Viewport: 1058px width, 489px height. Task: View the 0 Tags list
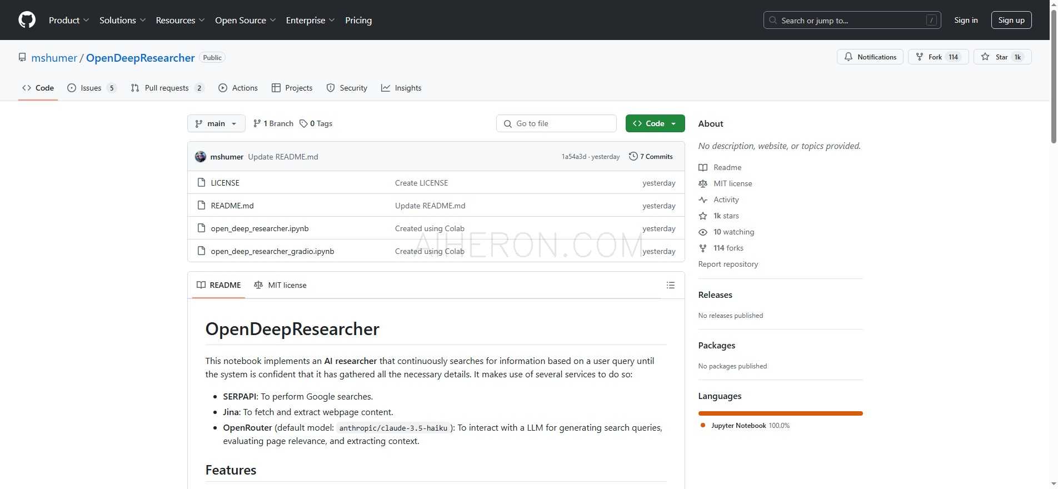tap(316, 123)
